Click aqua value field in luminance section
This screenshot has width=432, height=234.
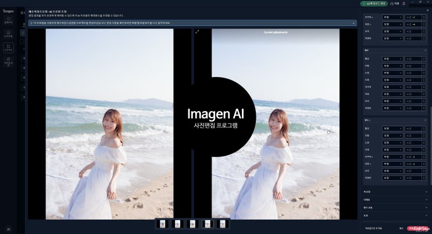pyautogui.click(x=413, y=156)
